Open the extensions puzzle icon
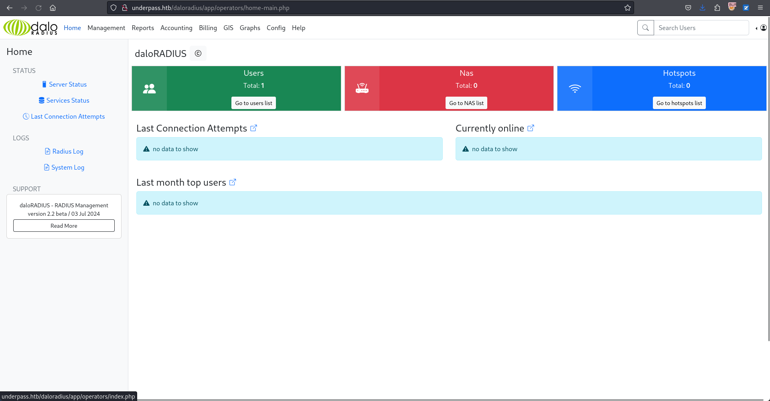This screenshot has height=401, width=770. pos(717,8)
